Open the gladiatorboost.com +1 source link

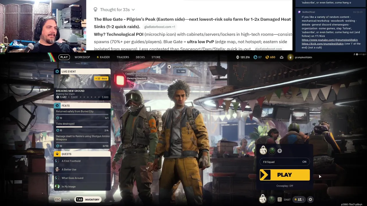[x=160, y=27]
